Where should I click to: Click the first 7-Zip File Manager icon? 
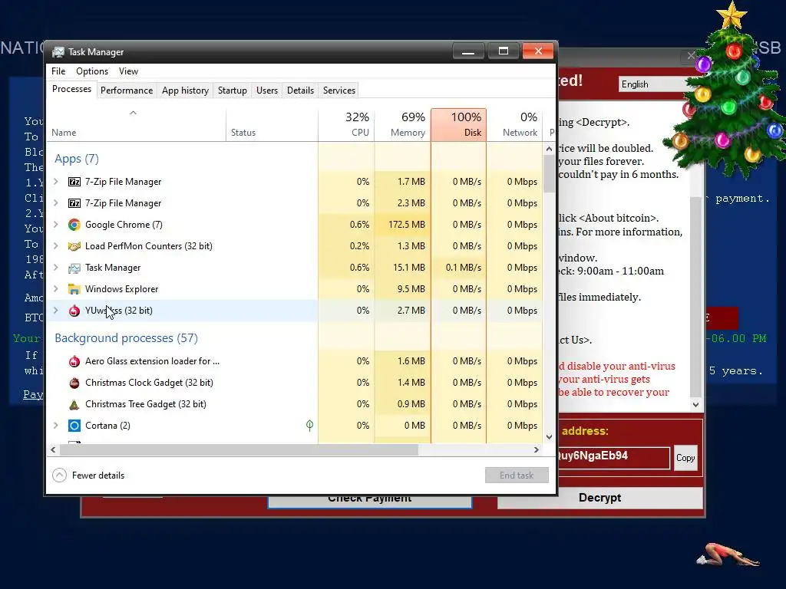click(x=74, y=182)
